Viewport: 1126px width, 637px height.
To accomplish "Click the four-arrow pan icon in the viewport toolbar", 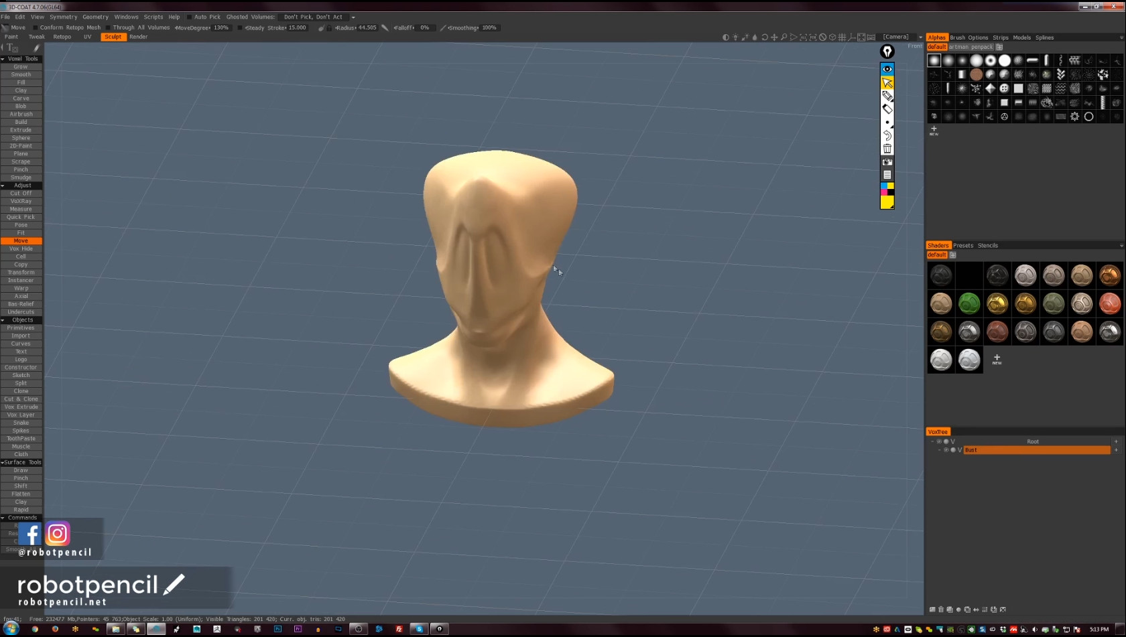I will tap(774, 38).
